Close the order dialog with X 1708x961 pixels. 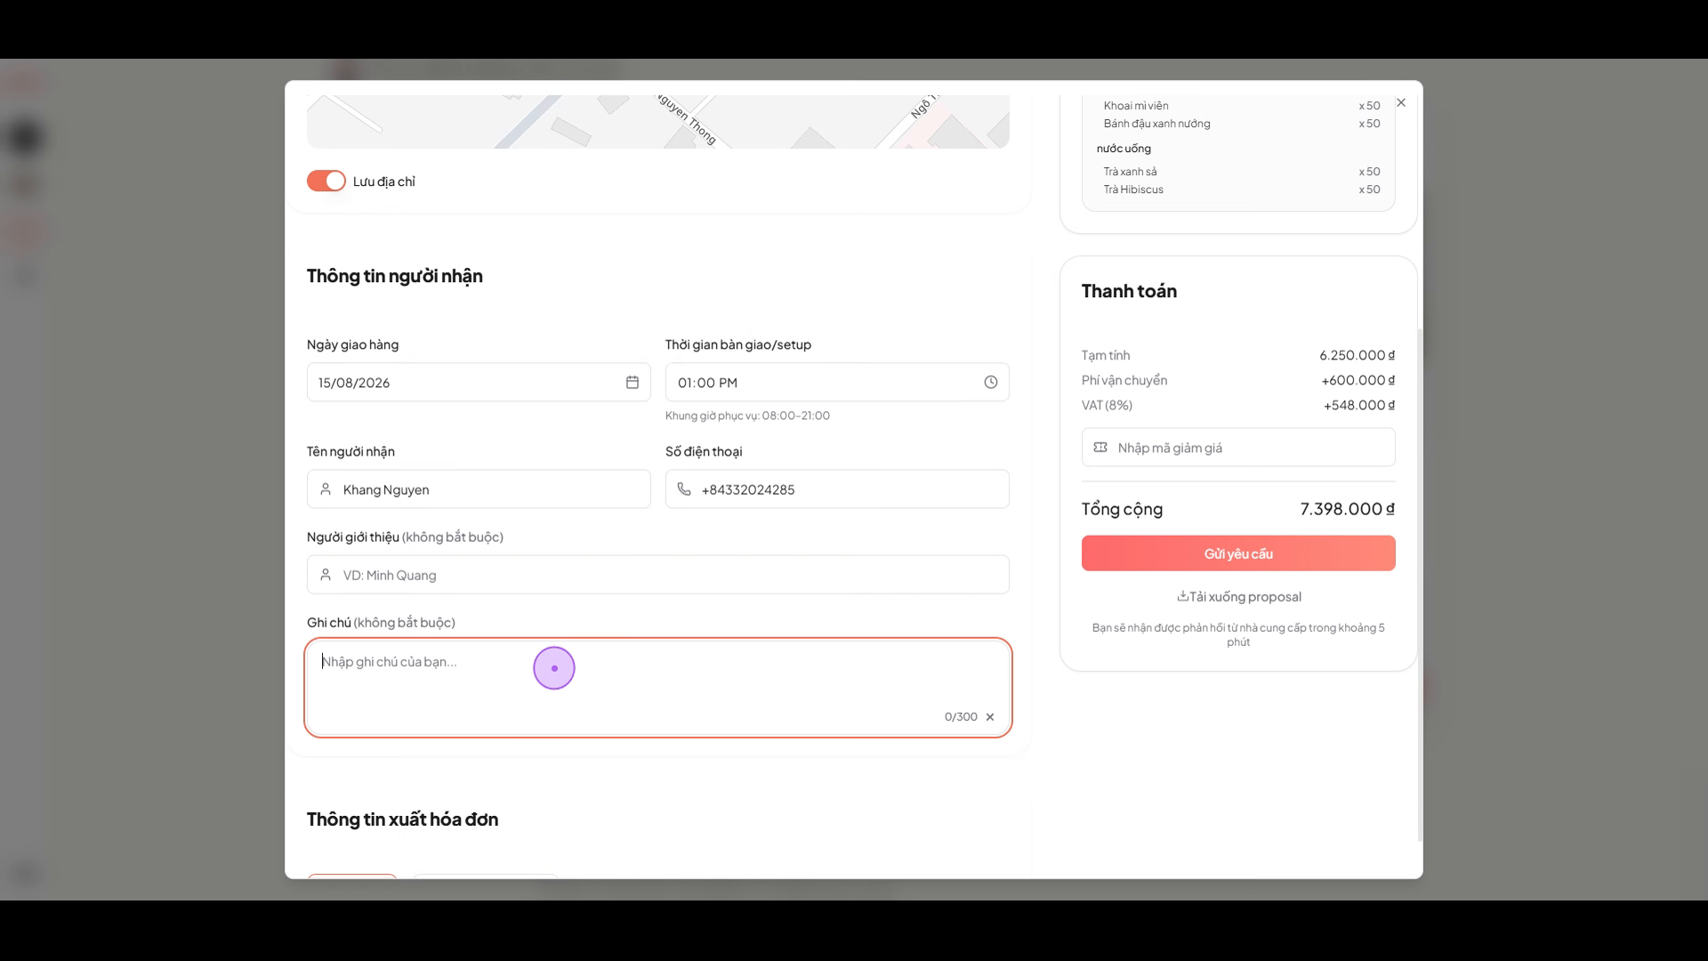point(1401,102)
